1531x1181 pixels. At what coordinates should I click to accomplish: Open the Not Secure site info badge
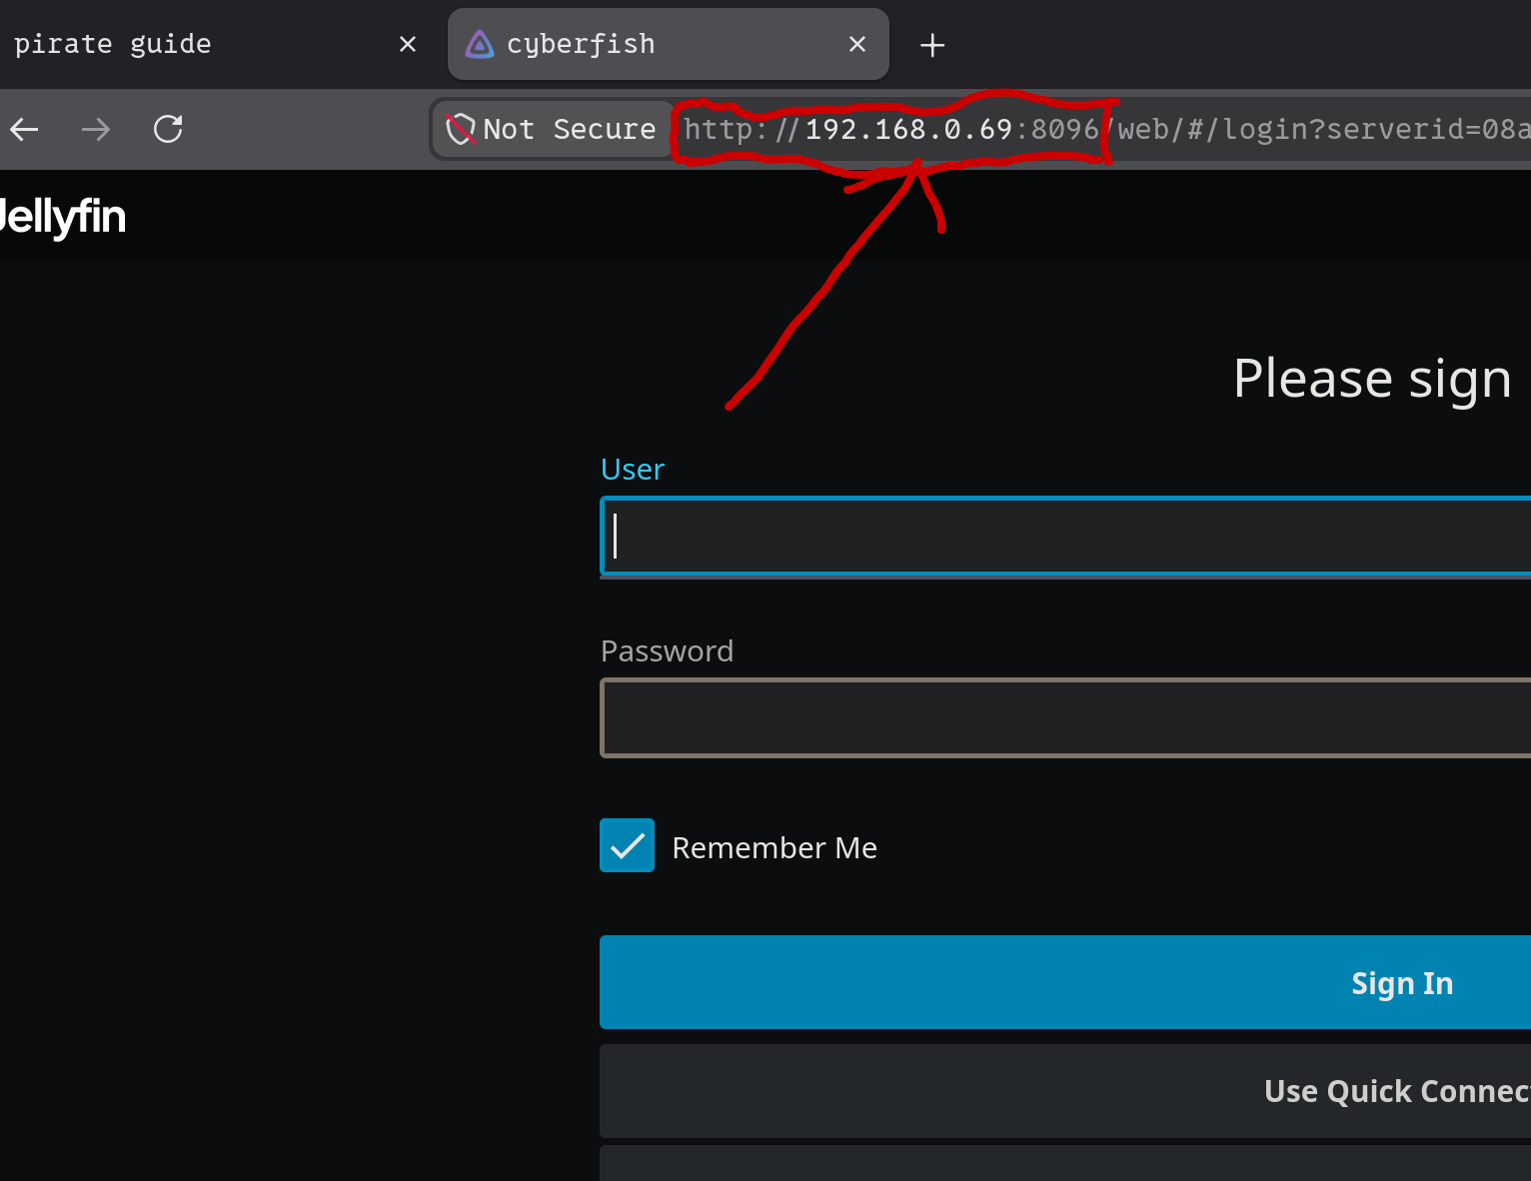click(552, 129)
